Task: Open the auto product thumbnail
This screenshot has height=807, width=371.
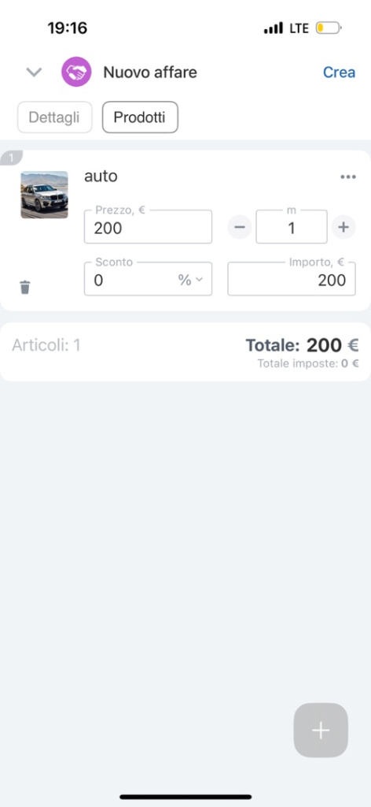Action: [x=44, y=195]
